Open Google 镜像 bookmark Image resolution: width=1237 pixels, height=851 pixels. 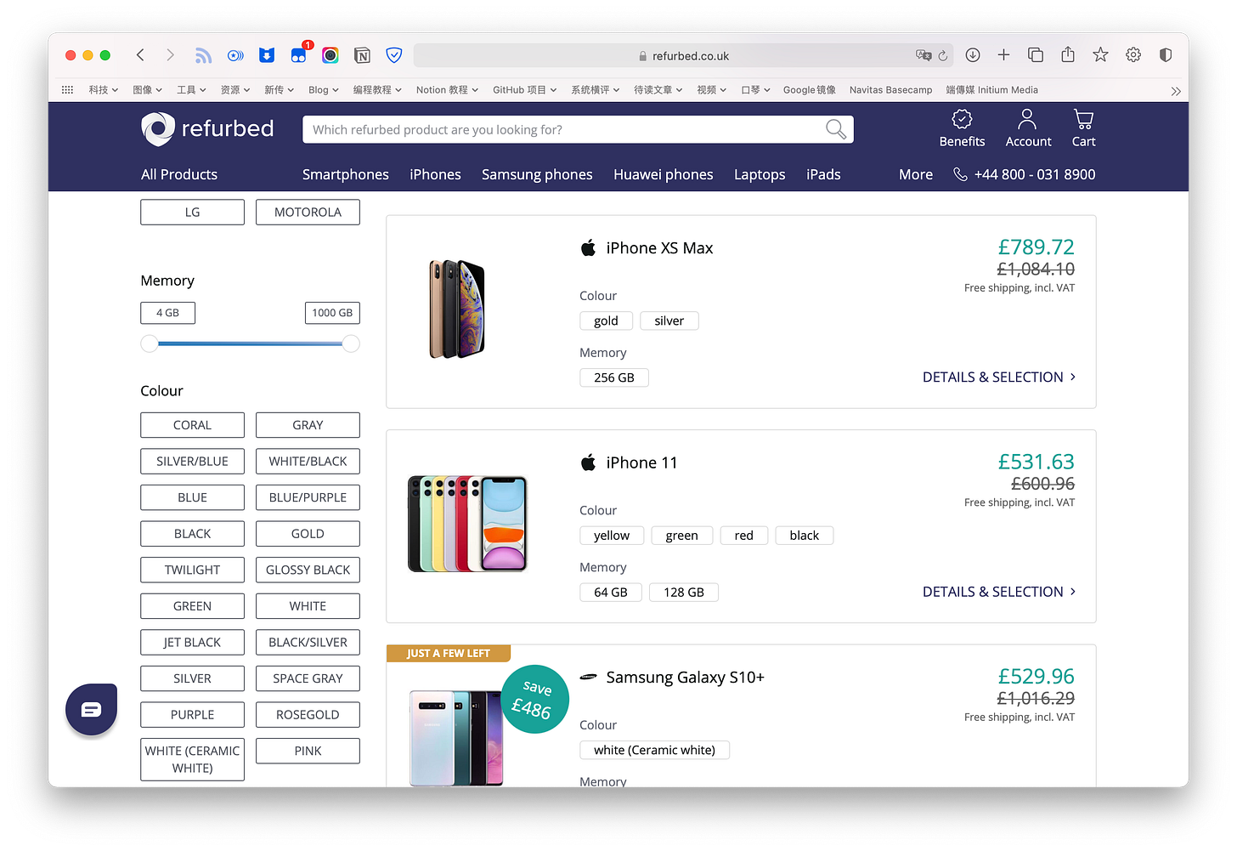pos(809,90)
